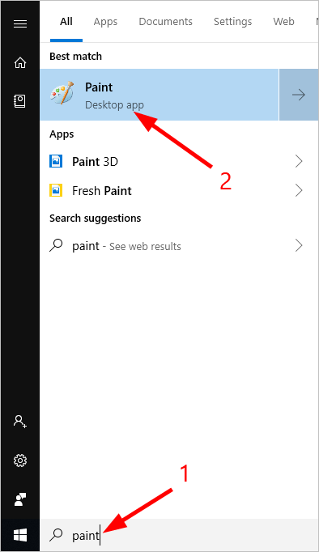This screenshot has width=319, height=552.
Task: Go to the Home icon in sidebar
Action: 20,62
